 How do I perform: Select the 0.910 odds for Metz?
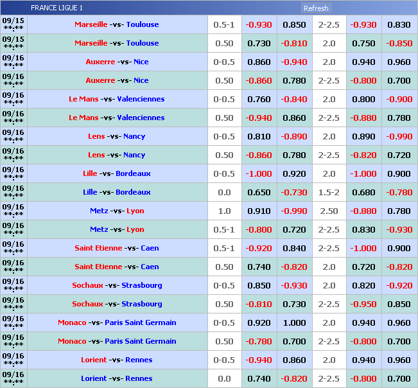(259, 211)
